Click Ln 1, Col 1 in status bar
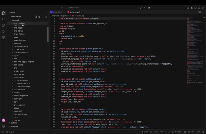The height and width of the screenshot is (134, 206). [x=144, y=132]
